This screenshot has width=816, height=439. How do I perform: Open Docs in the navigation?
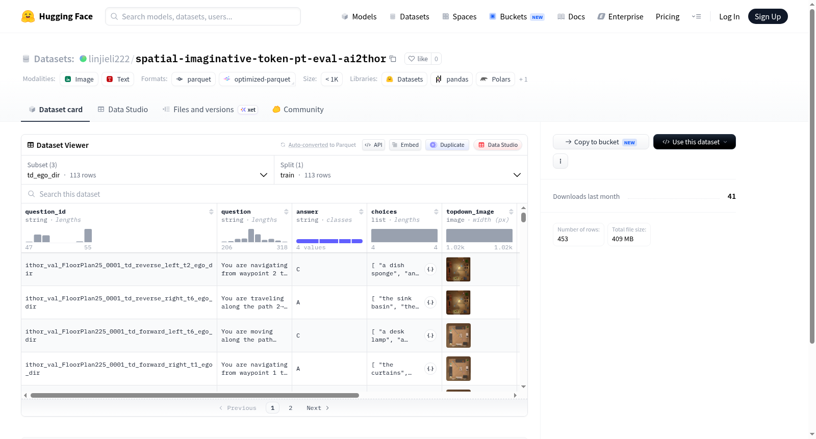(571, 17)
